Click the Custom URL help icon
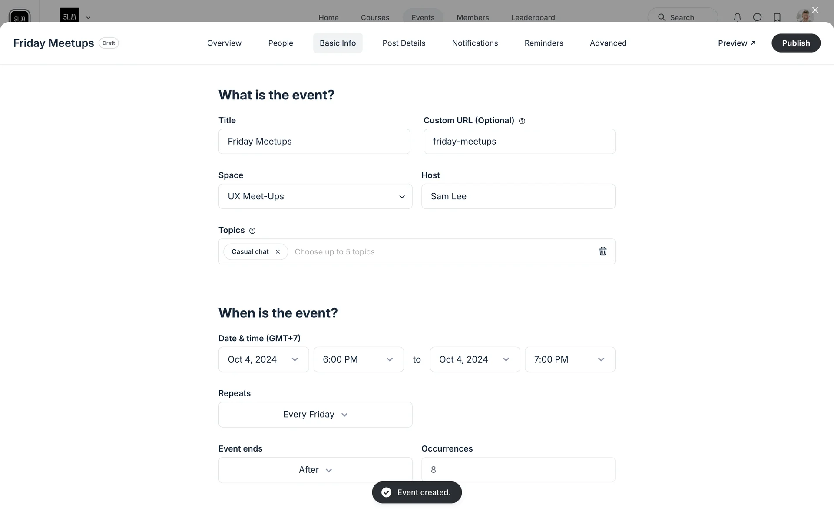Image resolution: width=834 pixels, height=521 pixels. click(522, 121)
